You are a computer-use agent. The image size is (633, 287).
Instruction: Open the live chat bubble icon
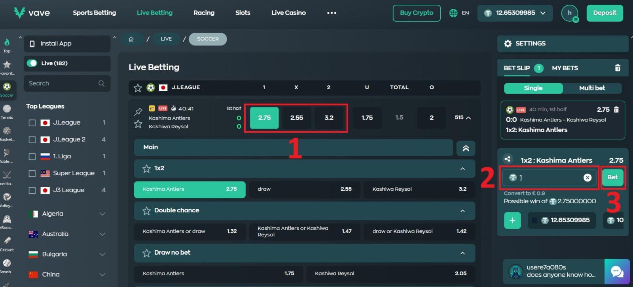pyautogui.click(x=617, y=272)
